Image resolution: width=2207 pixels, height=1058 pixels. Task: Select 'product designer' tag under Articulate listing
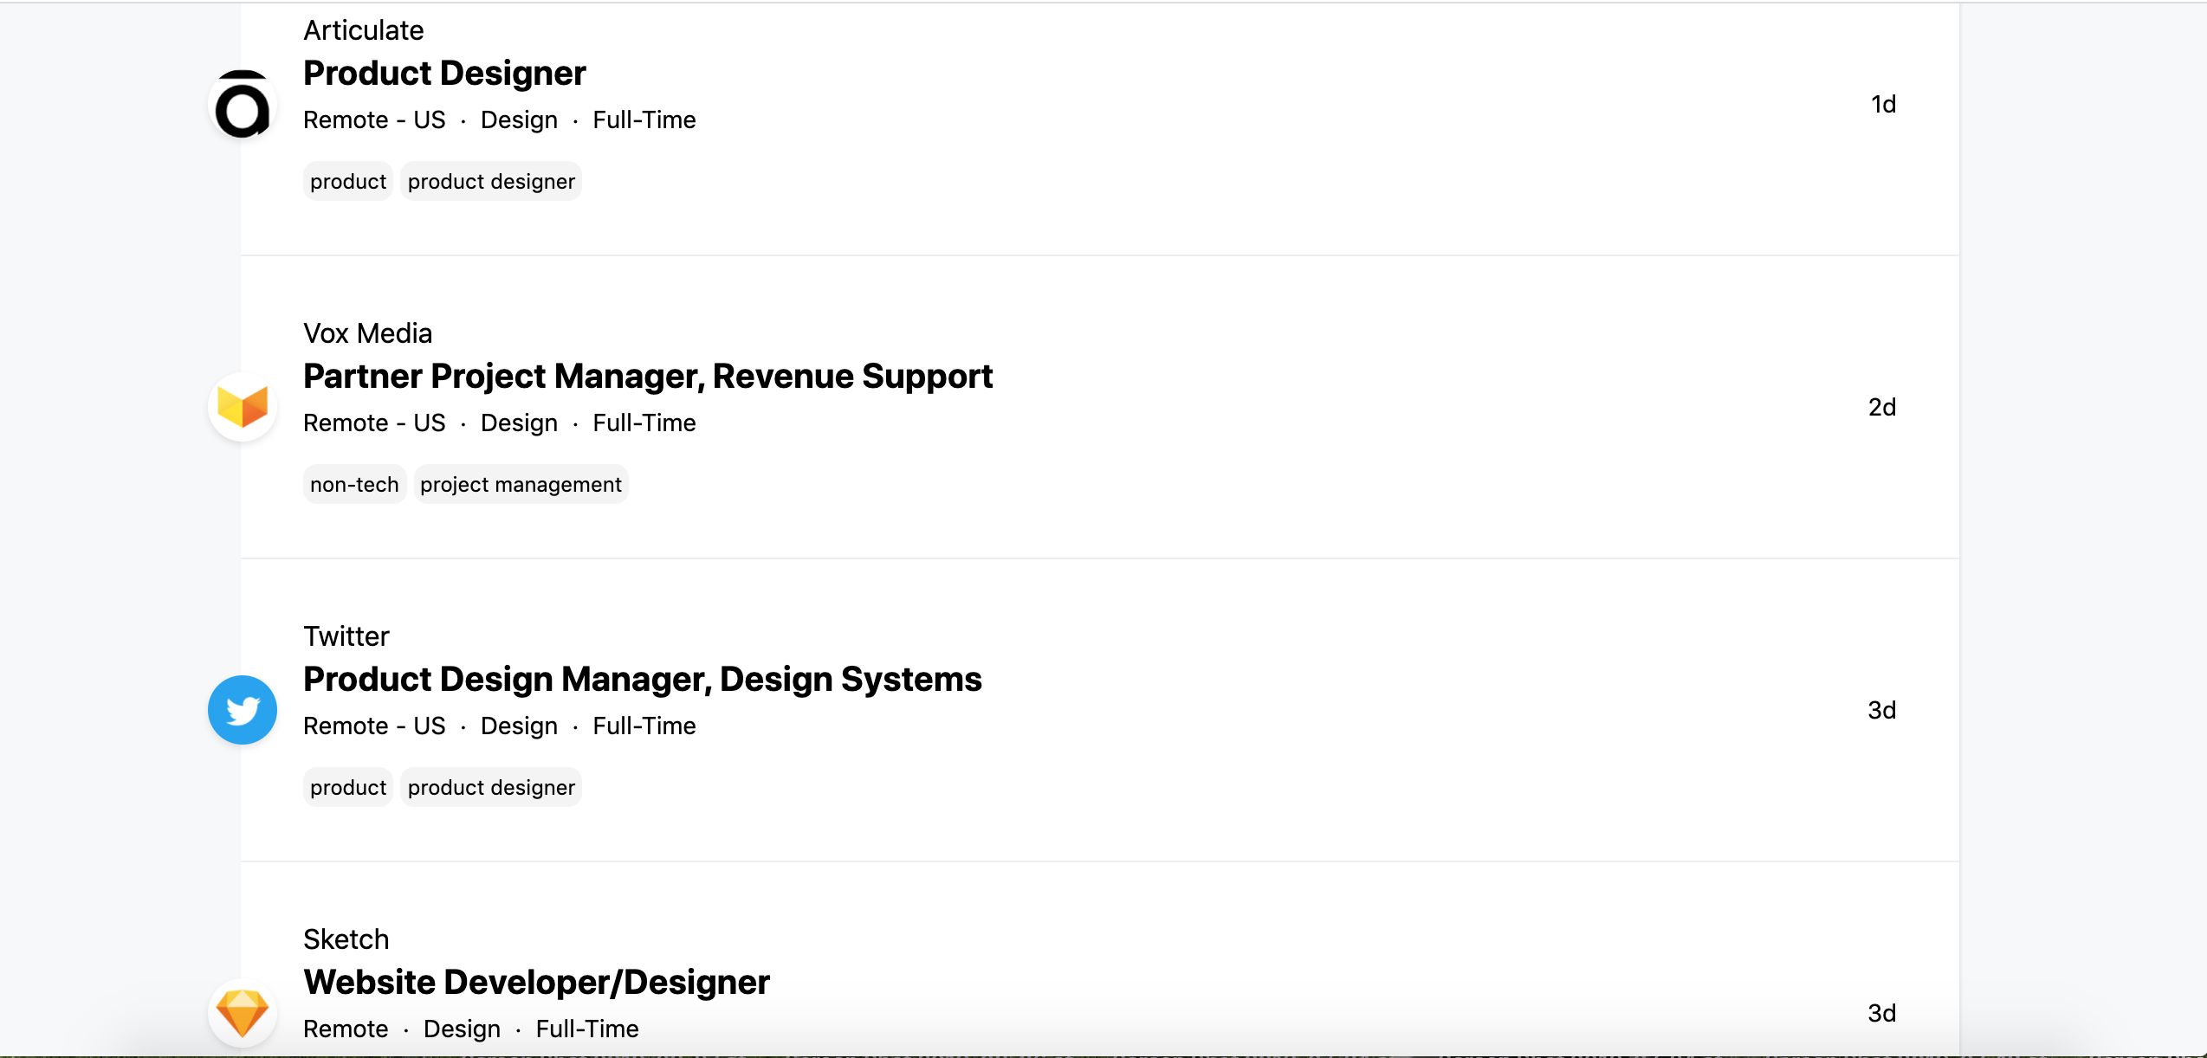tap(491, 182)
